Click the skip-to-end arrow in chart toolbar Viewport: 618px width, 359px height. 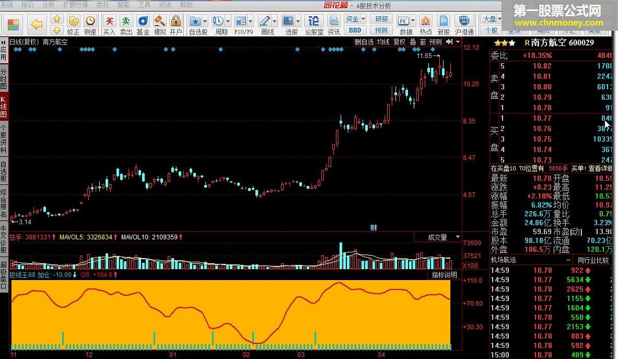(449, 42)
